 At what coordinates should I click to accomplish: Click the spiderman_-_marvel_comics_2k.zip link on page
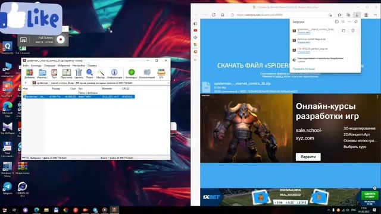coord(242,83)
